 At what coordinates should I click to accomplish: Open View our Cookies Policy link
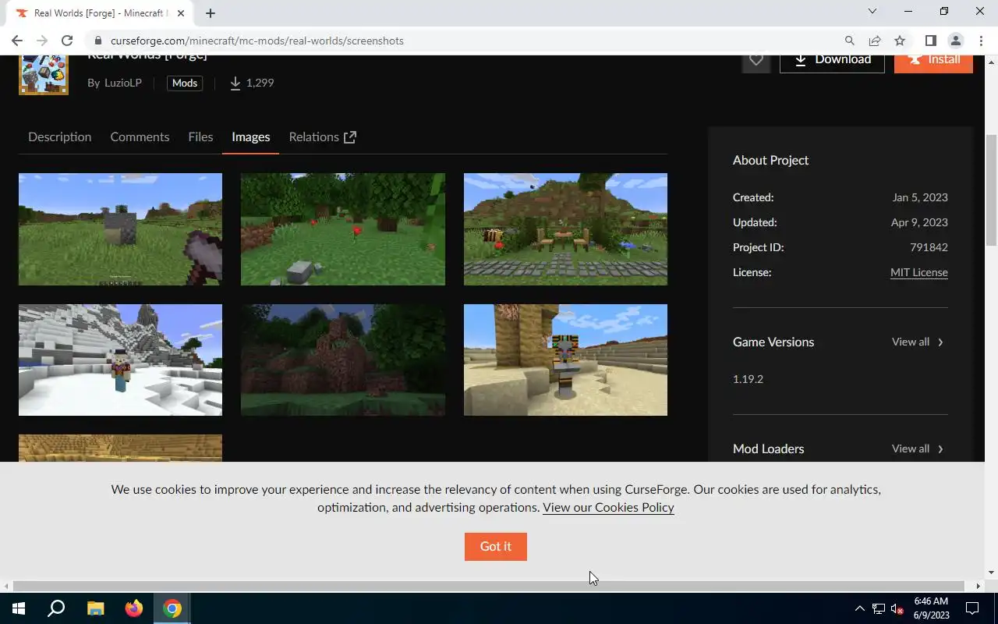tap(608, 507)
